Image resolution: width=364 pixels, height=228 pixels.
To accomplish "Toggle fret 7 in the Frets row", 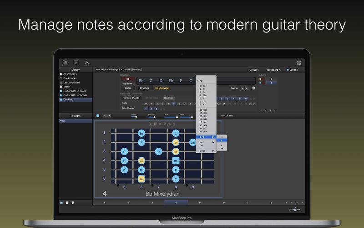I will (185, 104).
